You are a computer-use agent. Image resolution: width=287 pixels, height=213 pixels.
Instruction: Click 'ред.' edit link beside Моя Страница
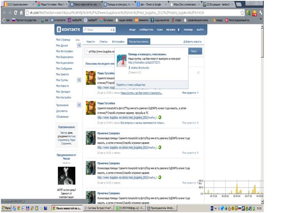coord(78,40)
